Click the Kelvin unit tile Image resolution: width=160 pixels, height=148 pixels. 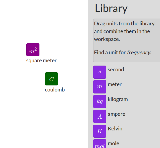coord(100,131)
